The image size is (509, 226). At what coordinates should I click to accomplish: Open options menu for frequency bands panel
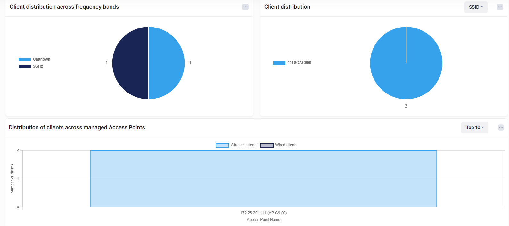(x=245, y=7)
